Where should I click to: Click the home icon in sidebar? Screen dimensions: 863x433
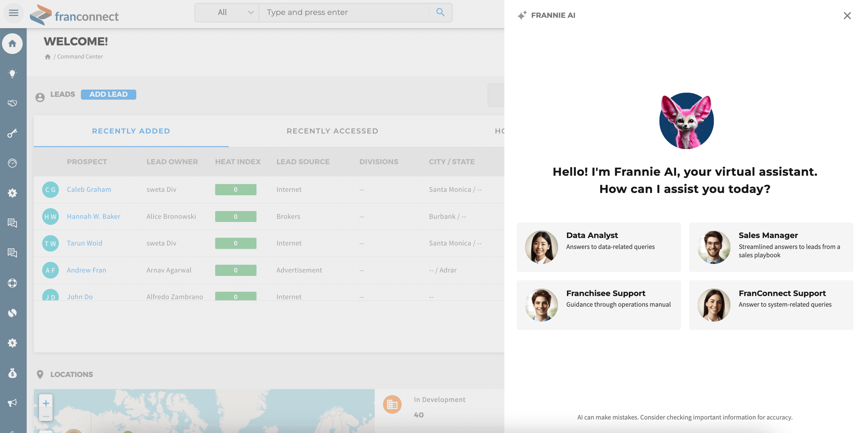pos(12,44)
